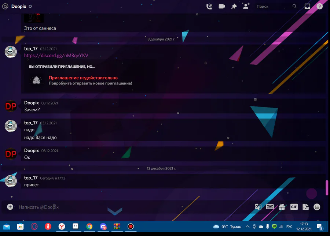Viewport: 330px width, 236px height.
Task: Open the sticker picker
Action: pyautogui.click(x=305, y=207)
